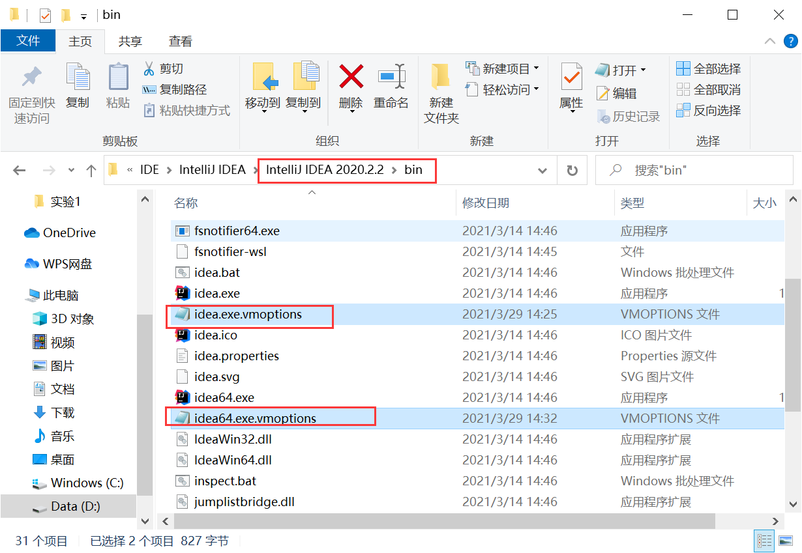Image resolution: width=802 pixels, height=553 pixels.
Task: Click the Up one level arrow
Action: point(91,171)
